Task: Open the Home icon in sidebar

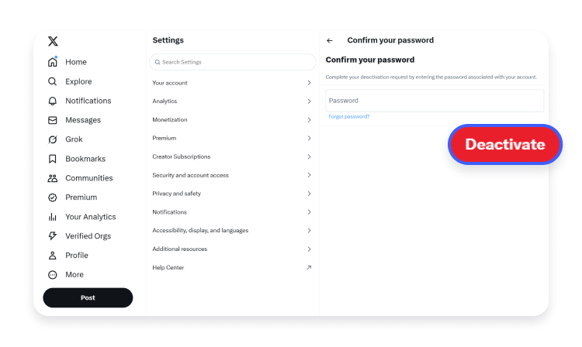Action: click(53, 62)
